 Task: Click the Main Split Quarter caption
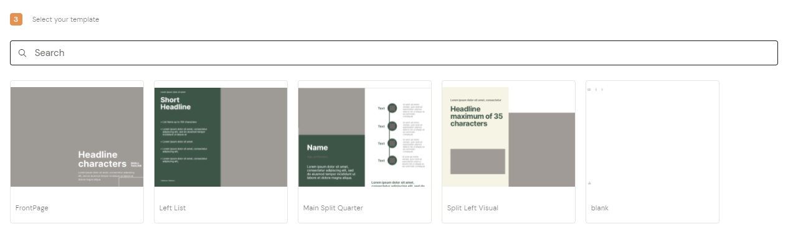[333, 208]
